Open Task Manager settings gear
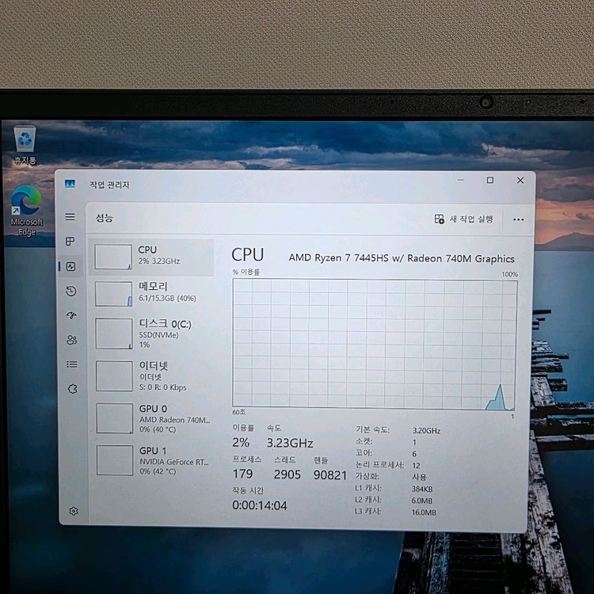The width and height of the screenshot is (594, 594). click(x=74, y=511)
